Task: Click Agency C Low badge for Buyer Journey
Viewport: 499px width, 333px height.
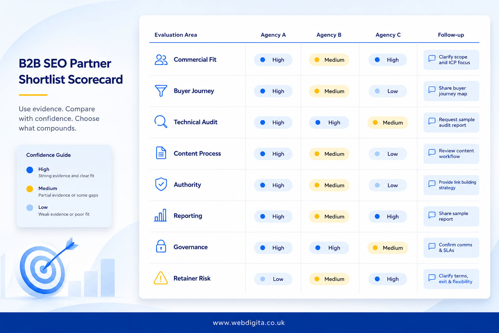Action: click(388, 91)
